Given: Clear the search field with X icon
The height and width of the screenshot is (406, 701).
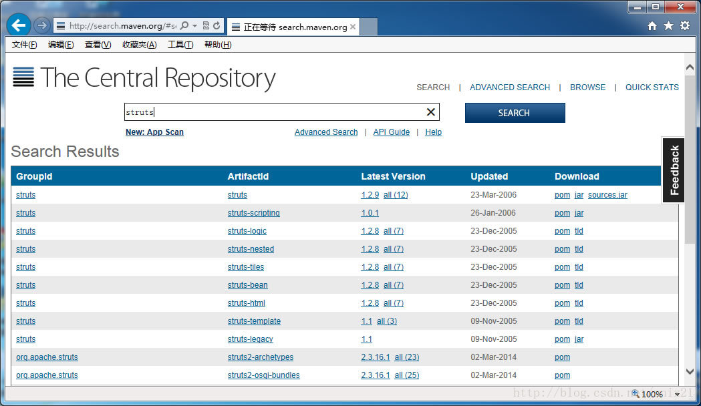Looking at the screenshot, I should click(x=431, y=112).
